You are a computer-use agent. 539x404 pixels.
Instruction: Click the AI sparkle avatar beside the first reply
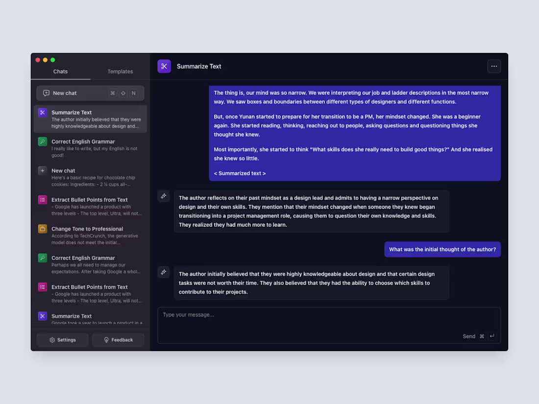coord(164,196)
